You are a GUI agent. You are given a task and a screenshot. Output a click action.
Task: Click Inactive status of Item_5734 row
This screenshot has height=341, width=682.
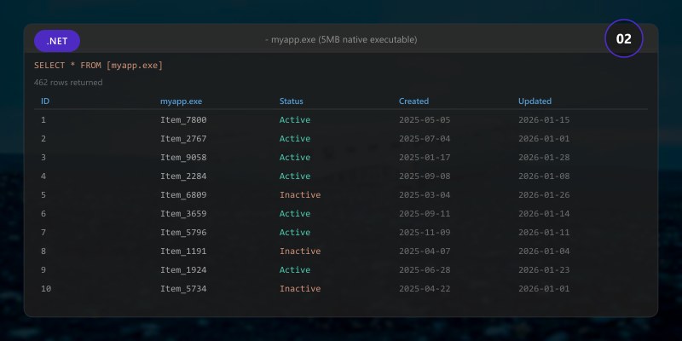300,288
